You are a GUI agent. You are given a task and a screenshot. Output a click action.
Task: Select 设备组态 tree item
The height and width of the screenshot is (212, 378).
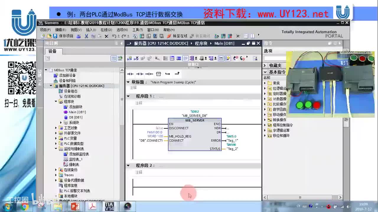click(71, 91)
